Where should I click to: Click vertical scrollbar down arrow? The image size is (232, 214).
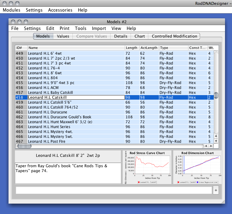tap(216, 141)
